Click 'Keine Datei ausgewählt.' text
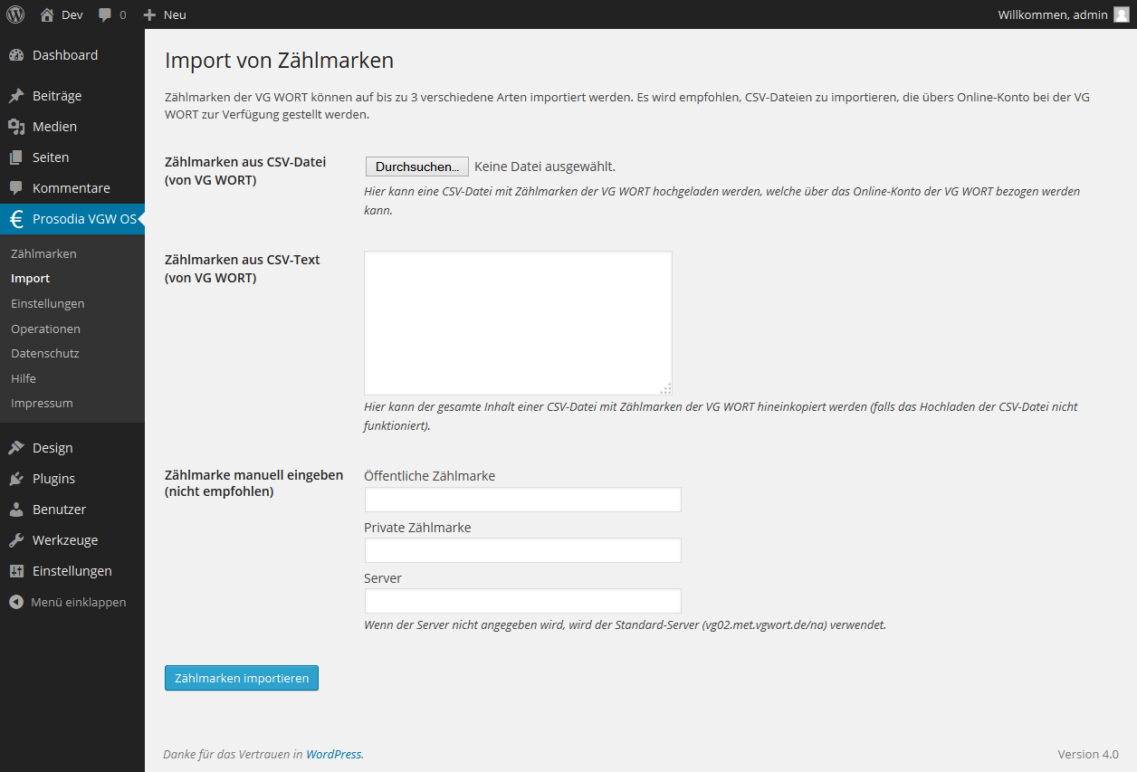 pos(545,167)
